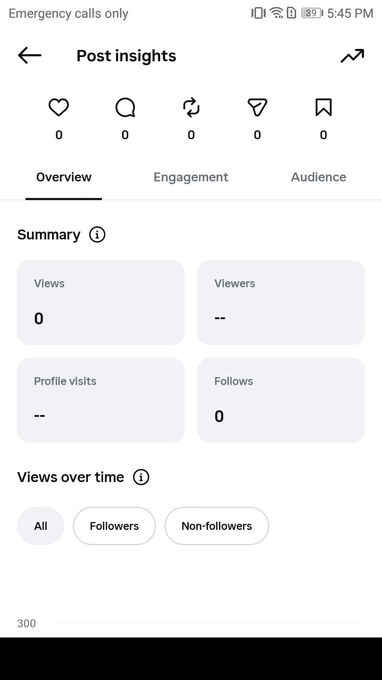Select the Overview tab
Viewport: 382px width, 680px height.
pos(64,177)
